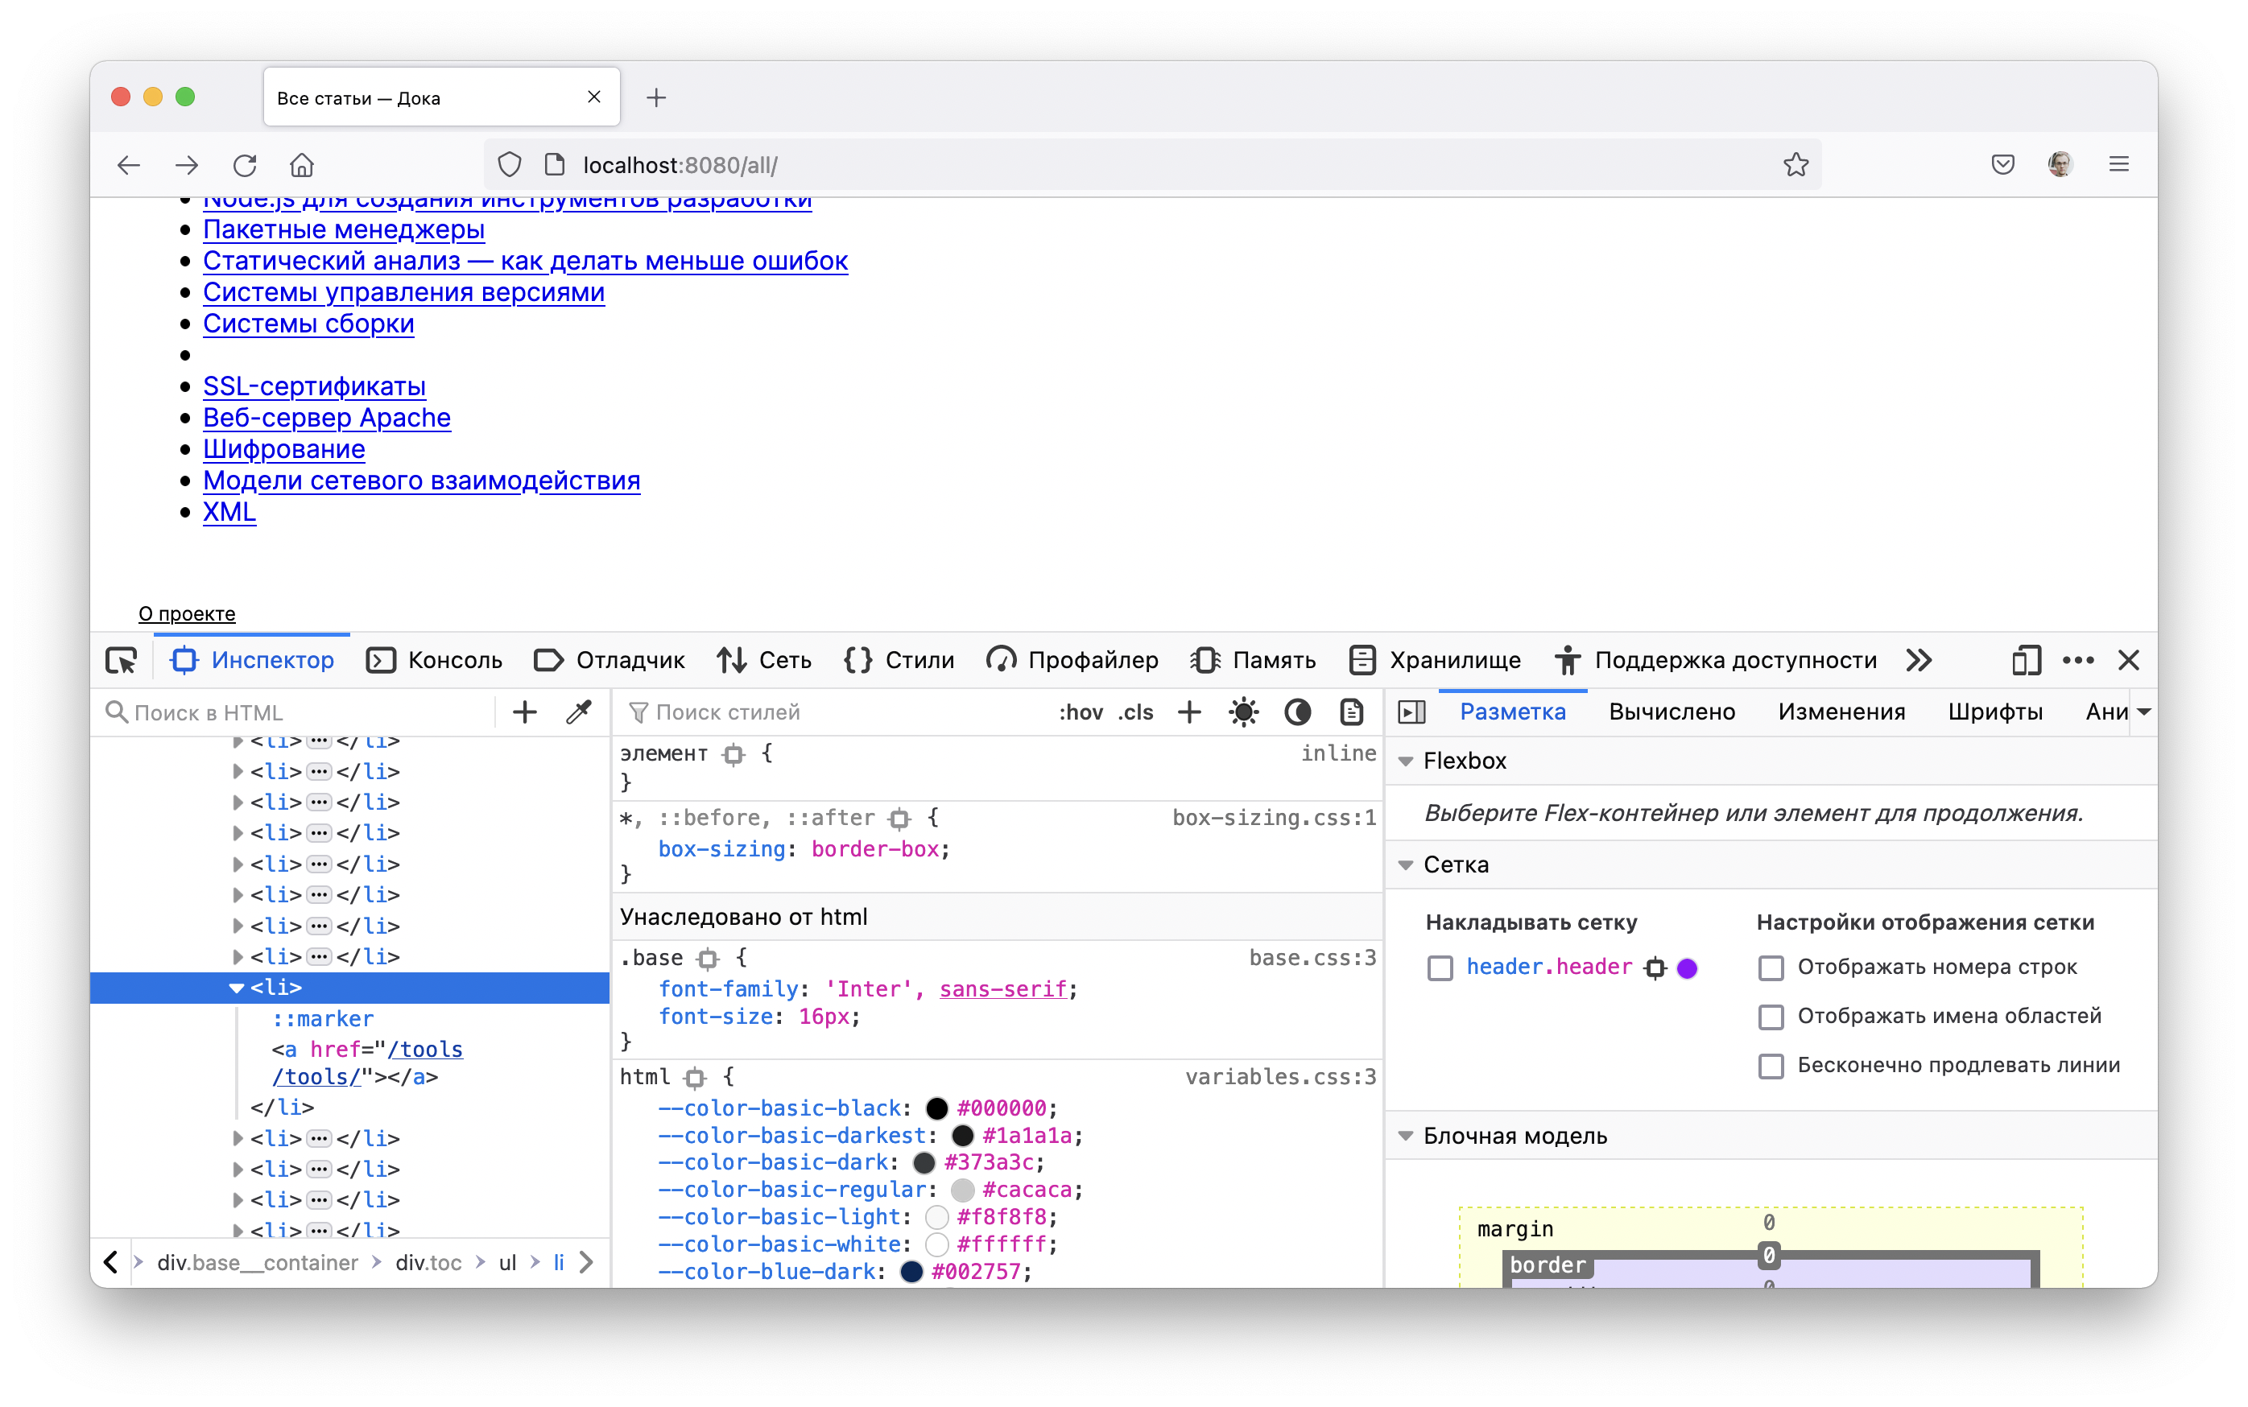Open the 'О проекте' link
The image size is (2248, 1407).
(x=186, y=614)
